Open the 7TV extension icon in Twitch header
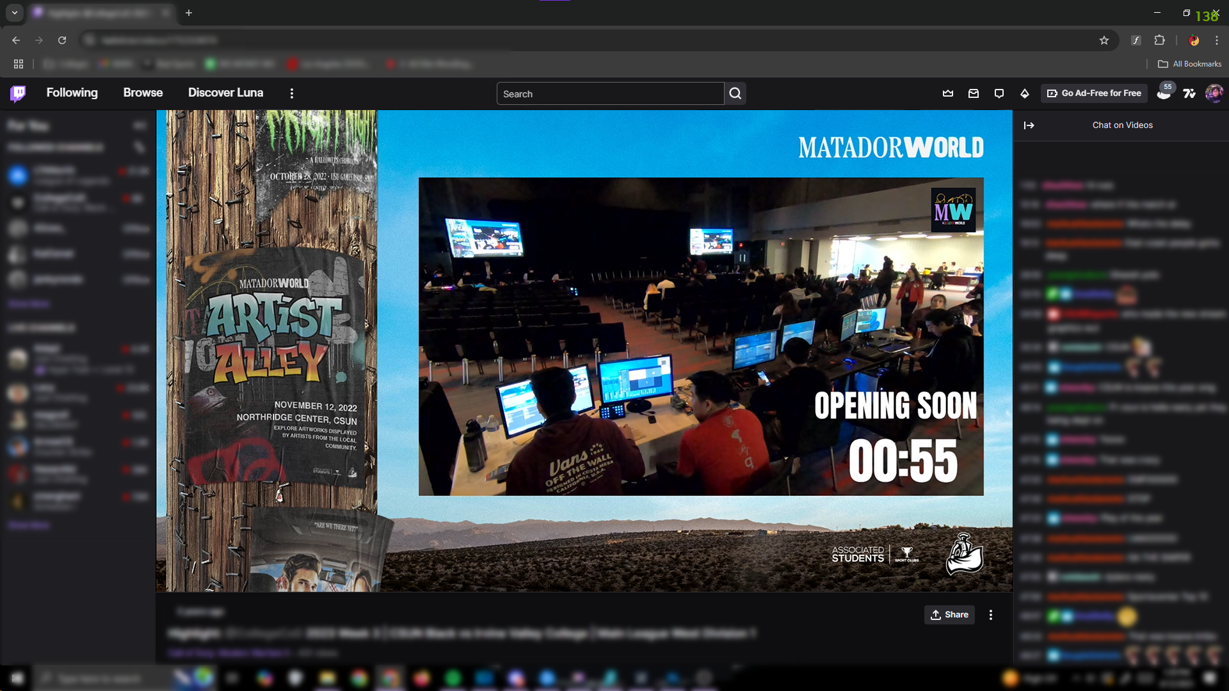 (1189, 93)
